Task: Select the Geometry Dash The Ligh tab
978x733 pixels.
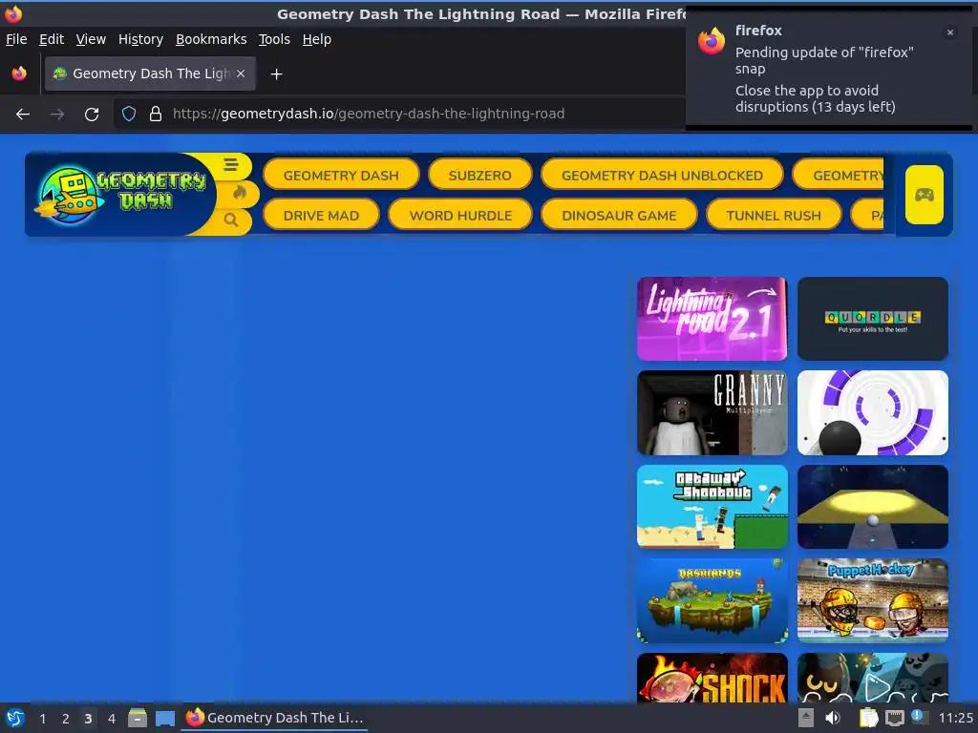Action: [x=150, y=73]
